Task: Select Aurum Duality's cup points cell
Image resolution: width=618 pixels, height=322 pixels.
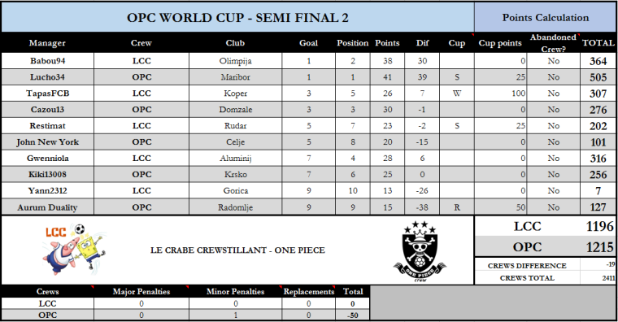Action: point(501,207)
